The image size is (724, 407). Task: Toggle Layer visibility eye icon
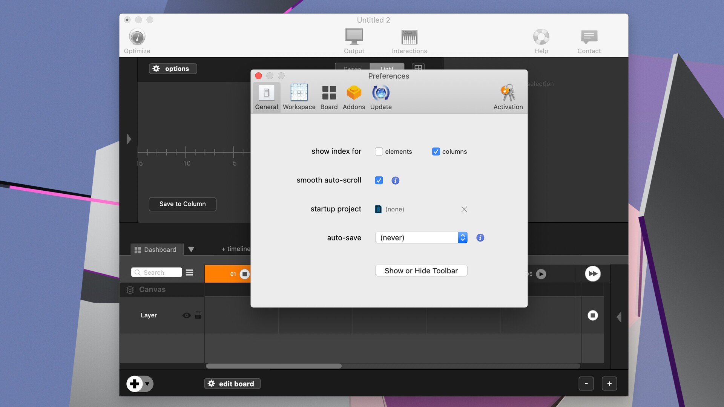tap(186, 315)
